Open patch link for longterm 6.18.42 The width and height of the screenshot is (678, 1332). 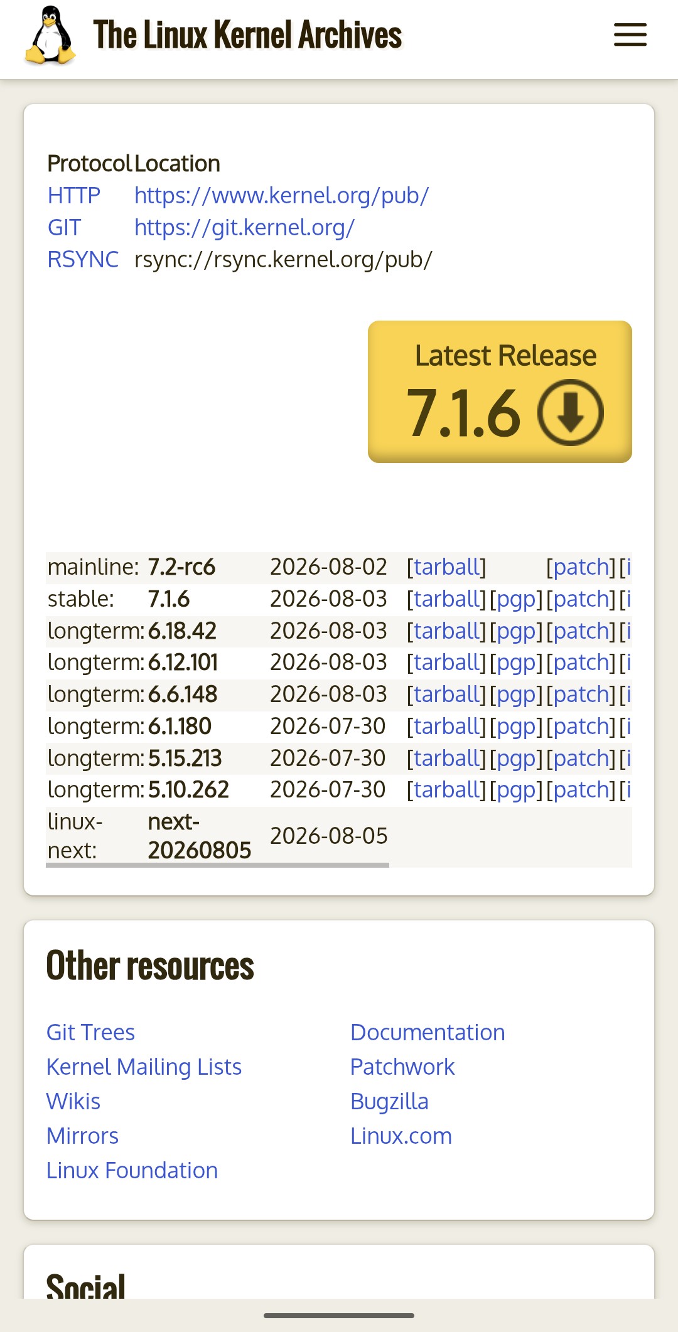[581, 631]
